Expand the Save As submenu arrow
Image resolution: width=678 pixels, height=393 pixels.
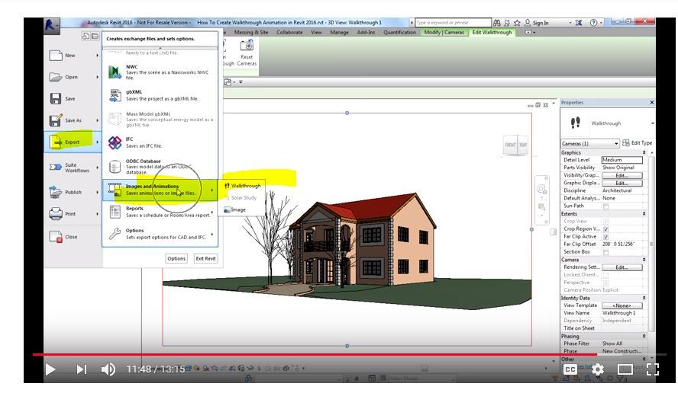pyautogui.click(x=97, y=120)
